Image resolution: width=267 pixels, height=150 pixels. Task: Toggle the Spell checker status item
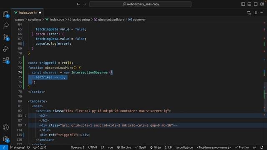[141, 147]
